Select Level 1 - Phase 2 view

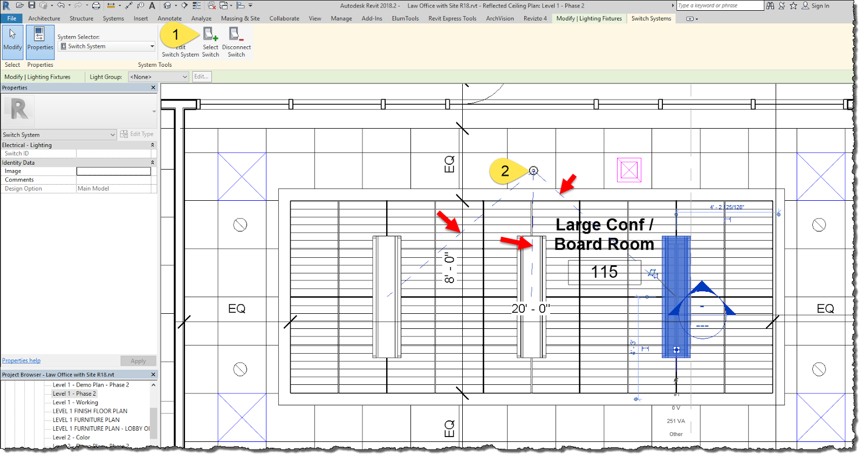point(74,393)
